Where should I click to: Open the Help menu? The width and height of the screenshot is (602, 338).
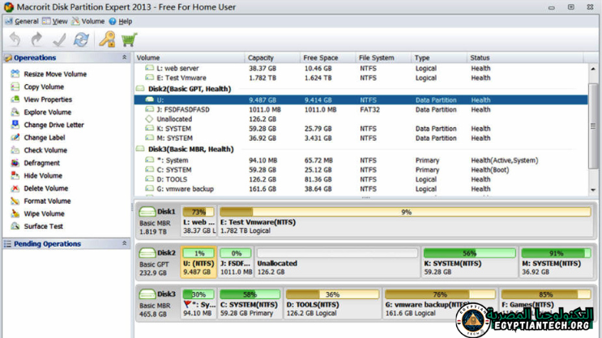click(x=121, y=21)
